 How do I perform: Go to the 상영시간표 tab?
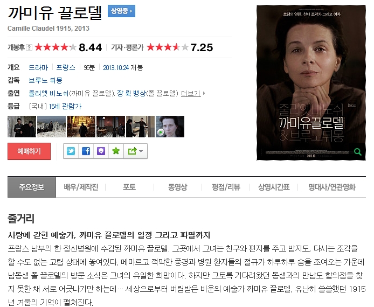click(274, 187)
